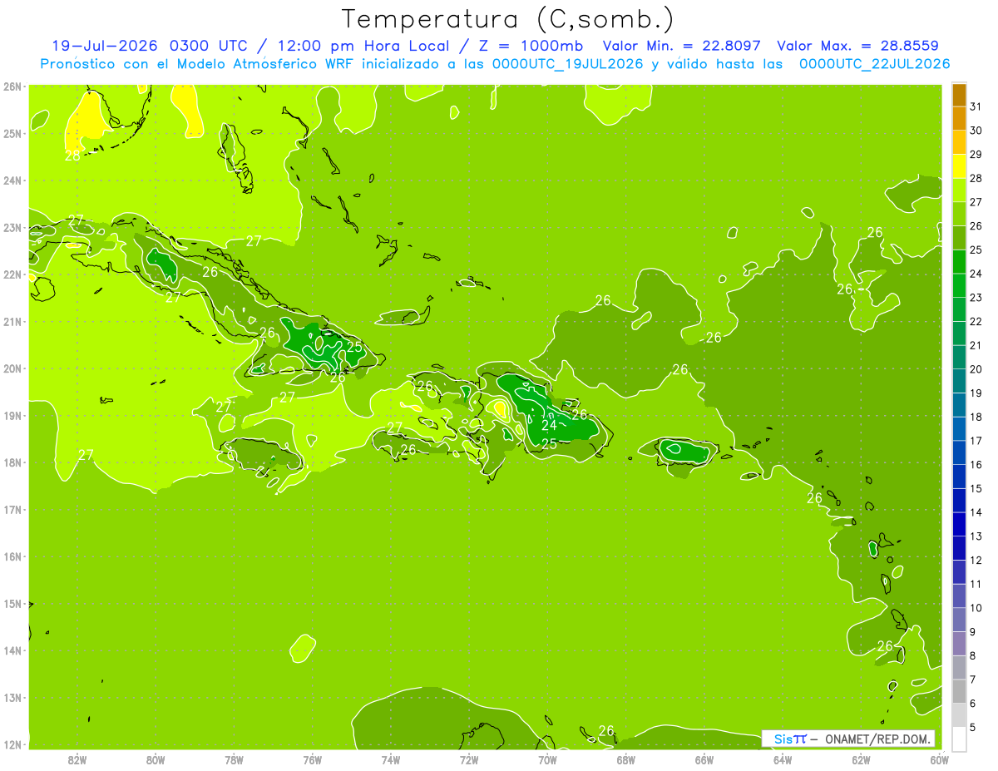998x771 pixels.
Task: Click the "24" contour label over Hispaniola
Action: click(x=549, y=426)
